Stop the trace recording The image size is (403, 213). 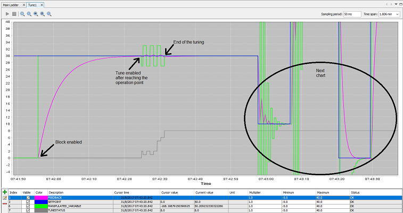[x=14, y=14]
